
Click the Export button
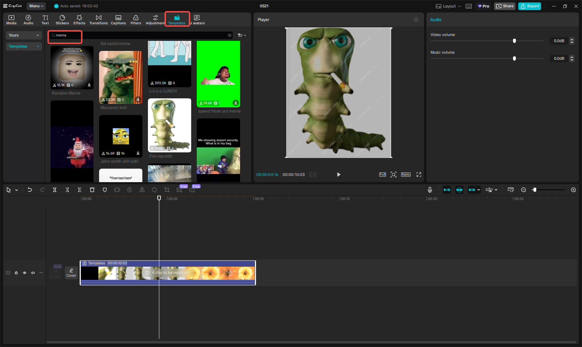pyautogui.click(x=529, y=6)
